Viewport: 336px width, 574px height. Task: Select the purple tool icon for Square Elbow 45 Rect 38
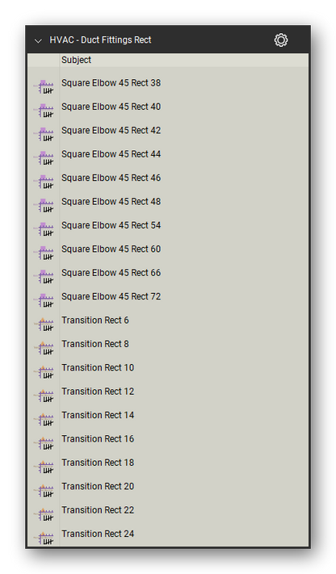click(44, 86)
